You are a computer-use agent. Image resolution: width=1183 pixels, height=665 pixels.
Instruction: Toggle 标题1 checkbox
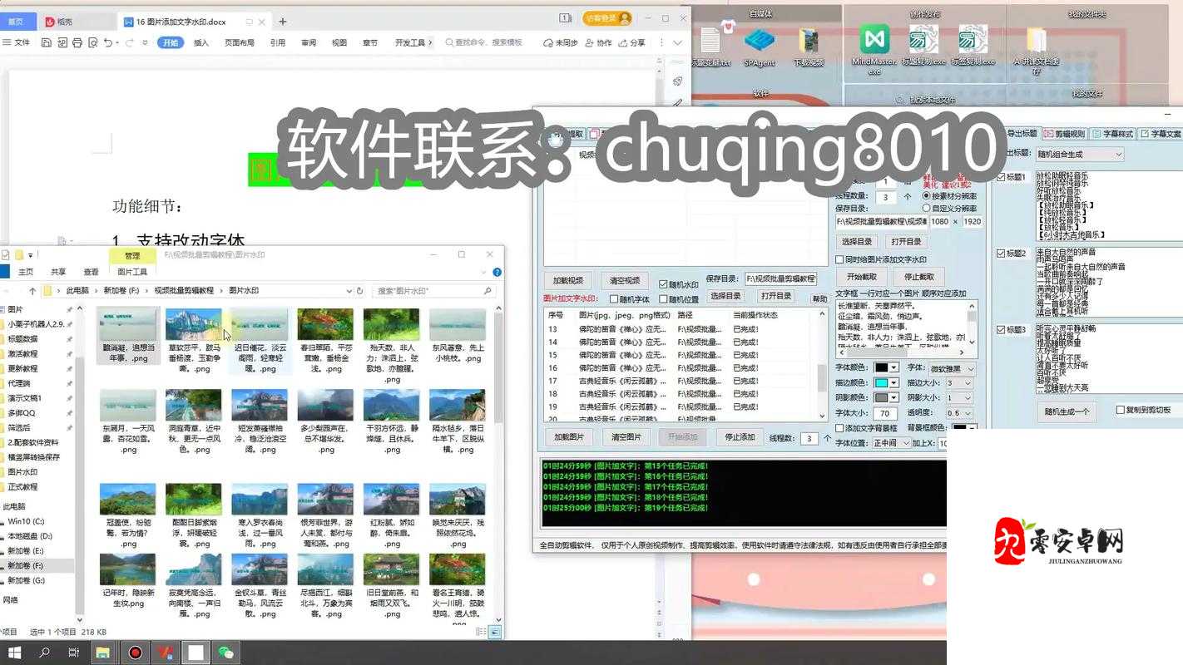pyautogui.click(x=1002, y=177)
